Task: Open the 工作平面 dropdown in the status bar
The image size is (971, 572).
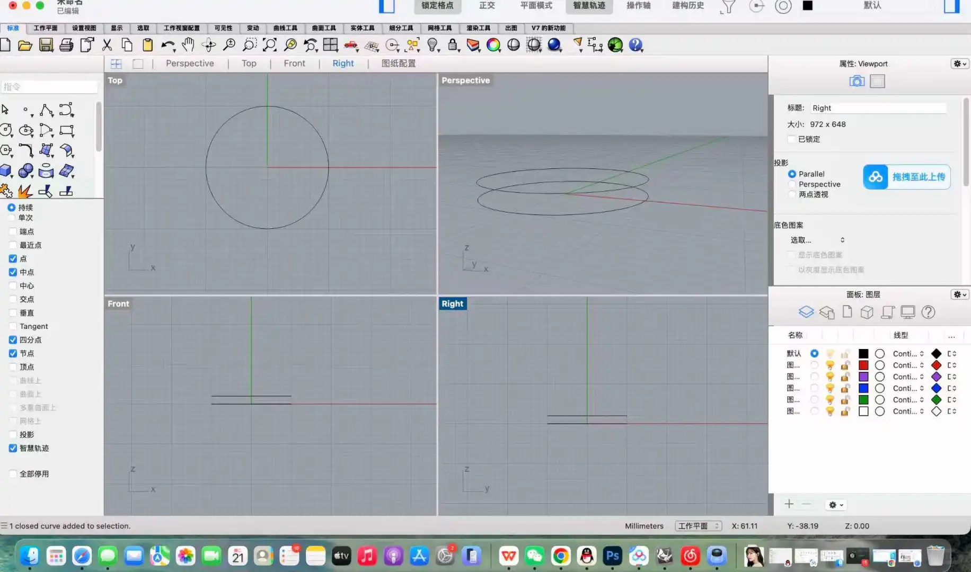Action: 698,526
